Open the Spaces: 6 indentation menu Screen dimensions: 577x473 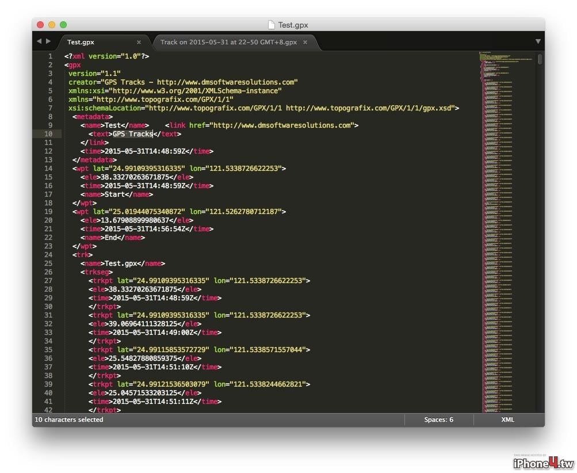(438, 419)
